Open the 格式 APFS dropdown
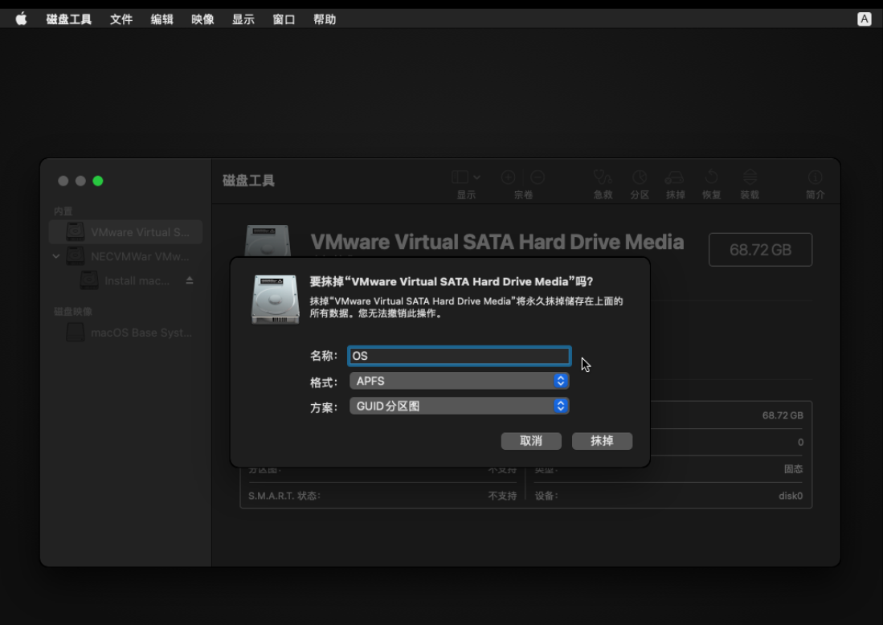 pyautogui.click(x=460, y=382)
